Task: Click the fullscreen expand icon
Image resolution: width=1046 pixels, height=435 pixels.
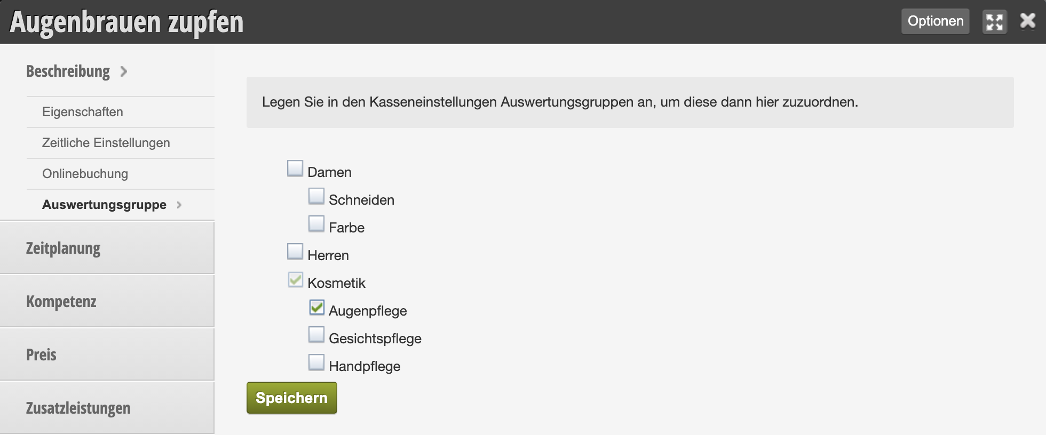Action: click(995, 22)
